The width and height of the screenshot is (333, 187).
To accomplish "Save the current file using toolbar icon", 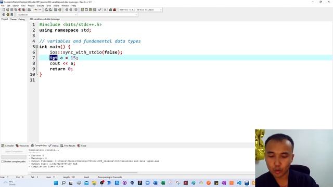I will (11, 10).
